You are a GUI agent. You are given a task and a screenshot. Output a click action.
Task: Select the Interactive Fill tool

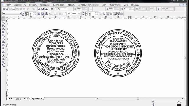pos(3,65)
